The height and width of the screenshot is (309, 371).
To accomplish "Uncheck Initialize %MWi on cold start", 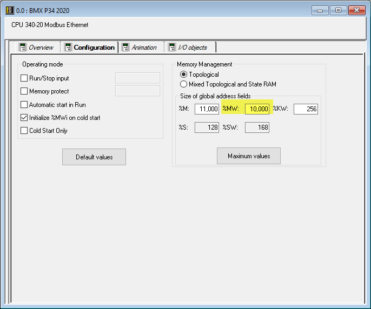I will coord(24,118).
